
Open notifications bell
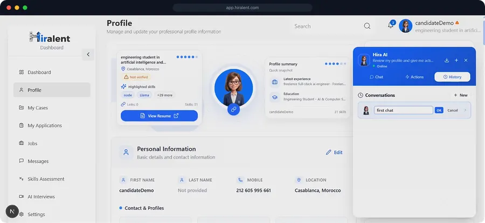click(390, 25)
